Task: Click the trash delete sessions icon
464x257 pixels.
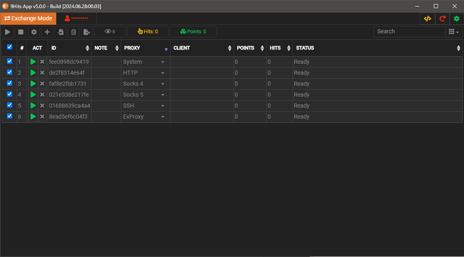Action: [x=73, y=32]
